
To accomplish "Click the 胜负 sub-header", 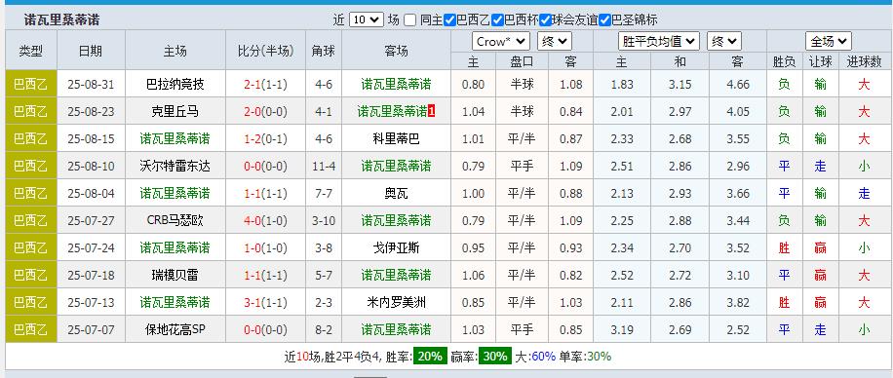I will coord(784,61).
